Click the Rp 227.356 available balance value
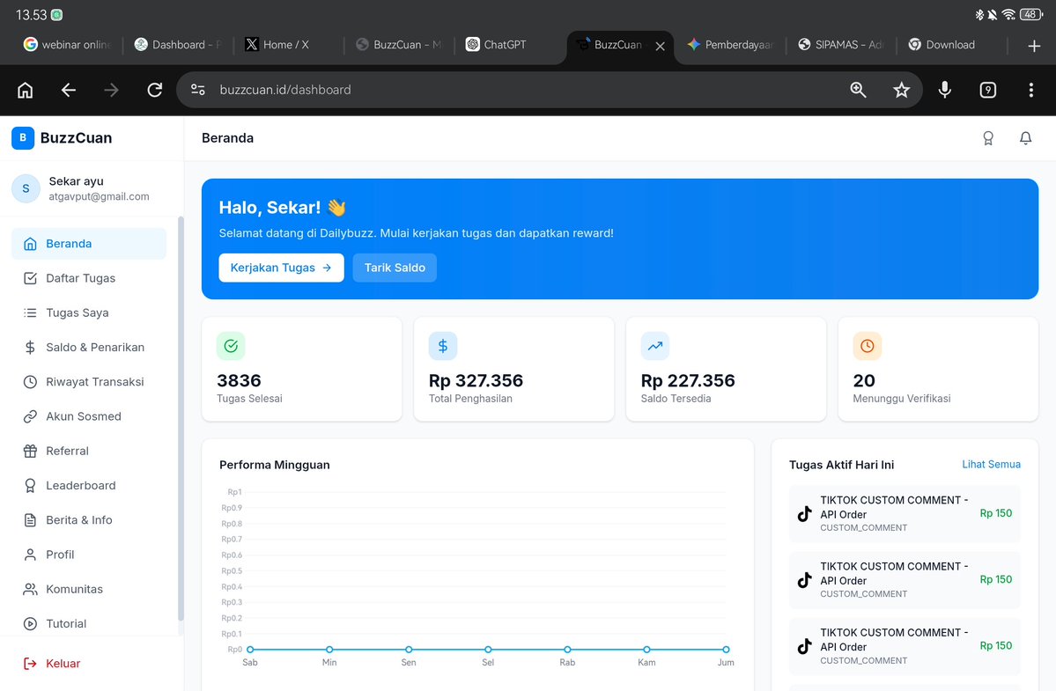Screen dimensions: 1056x691 click(x=688, y=381)
